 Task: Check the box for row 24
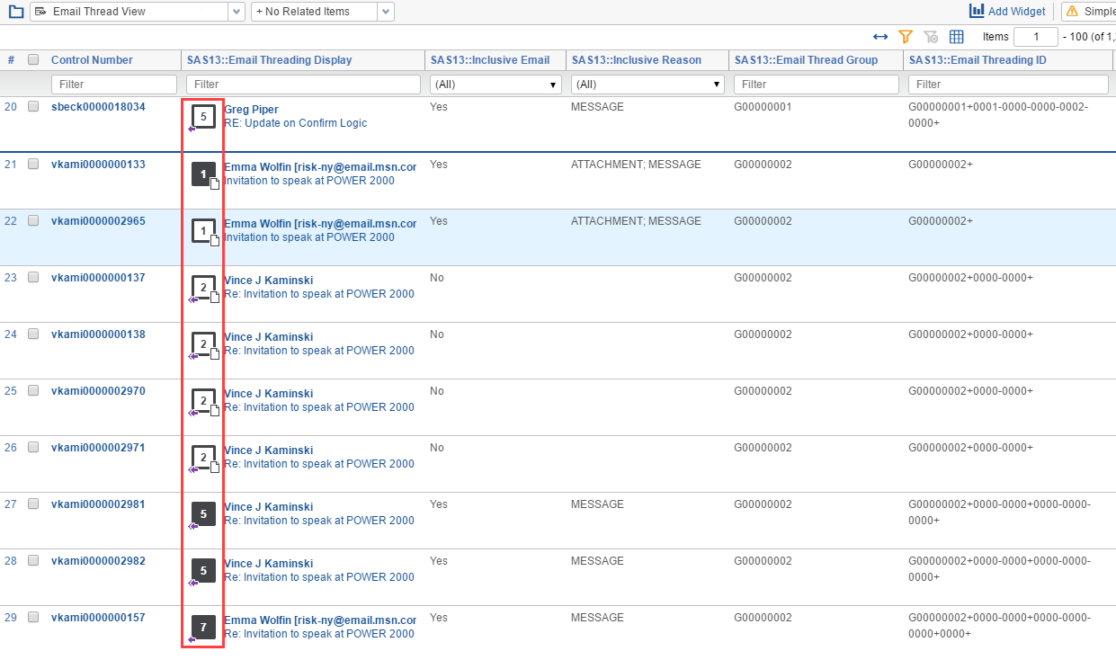[x=33, y=334]
